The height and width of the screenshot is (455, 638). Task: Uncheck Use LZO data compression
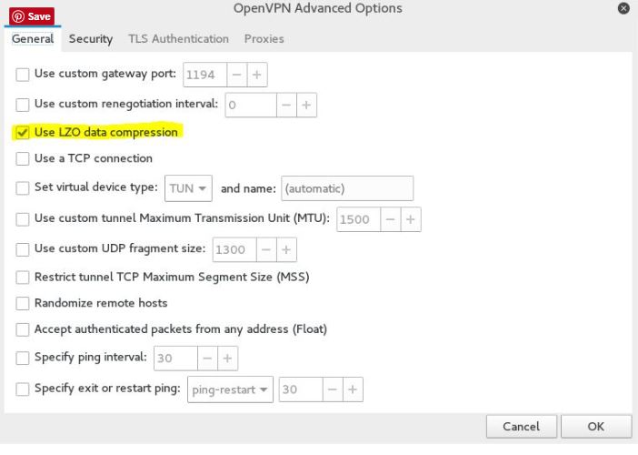23,132
